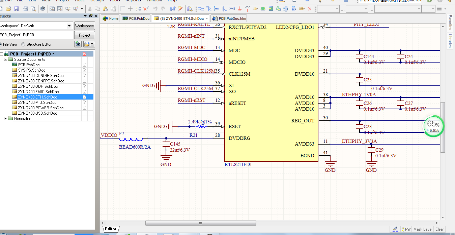
Task: Open SYS-PS.SchDoc in the tree
Action: (x=31, y=70)
